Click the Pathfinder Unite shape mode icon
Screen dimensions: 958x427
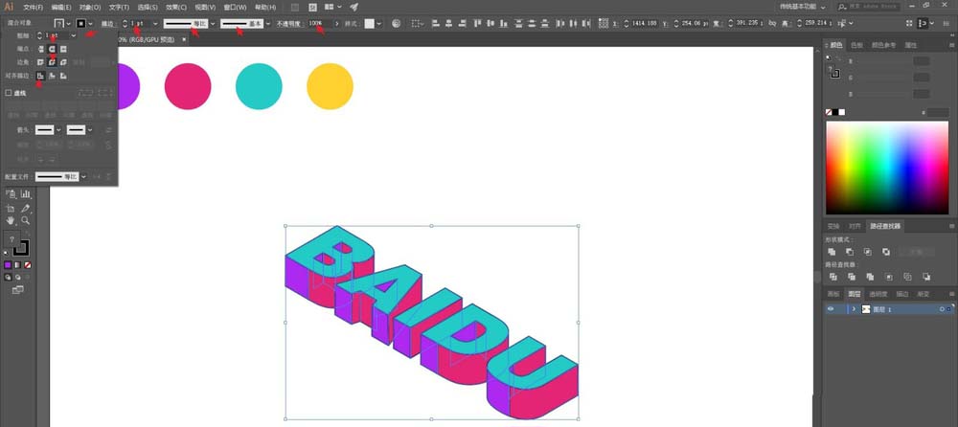click(x=832, y=252)
